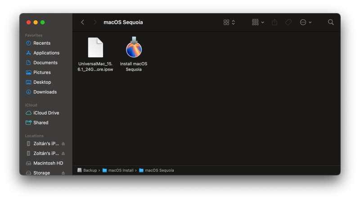Click macOS Sequoia in the path bar
The width and height of the screenshot is (360, 201).
click(x=157, y=170)
